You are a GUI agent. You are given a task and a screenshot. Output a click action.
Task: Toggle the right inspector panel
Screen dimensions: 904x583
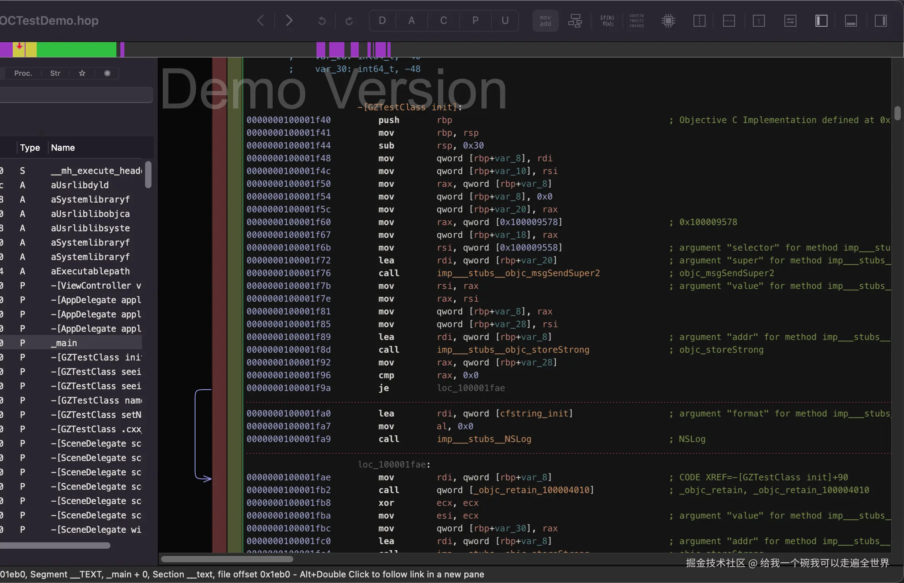(x=880, y=21)
